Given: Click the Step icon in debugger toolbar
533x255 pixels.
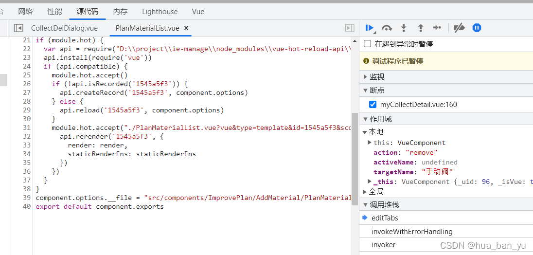Looking at the screenshot, I should [x=437, y=28].
